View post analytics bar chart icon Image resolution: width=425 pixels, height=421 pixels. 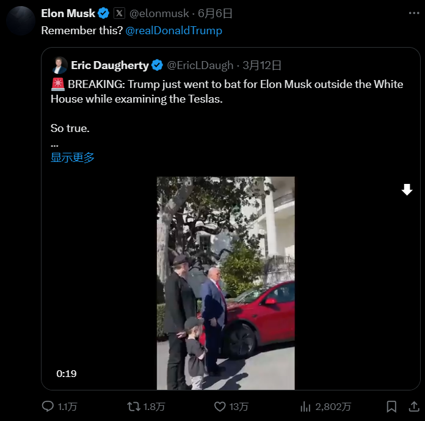(x=307, y=406)
